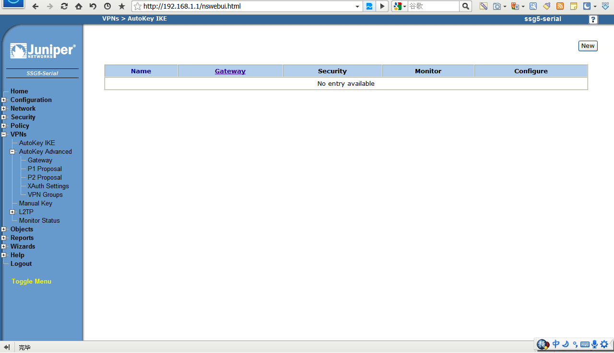Click the RSS feed icon
Screen dimensions: 614x353
(x=560, y=6)
